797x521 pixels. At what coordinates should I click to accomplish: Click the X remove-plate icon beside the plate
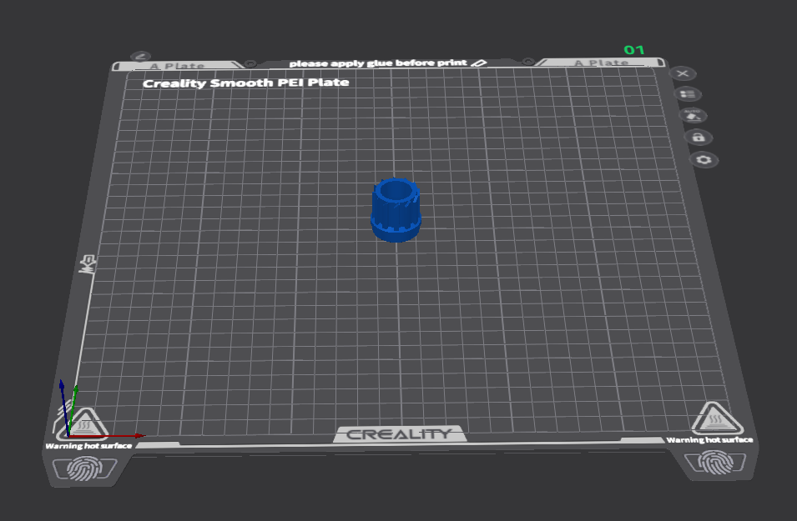[x=683, y=73]
